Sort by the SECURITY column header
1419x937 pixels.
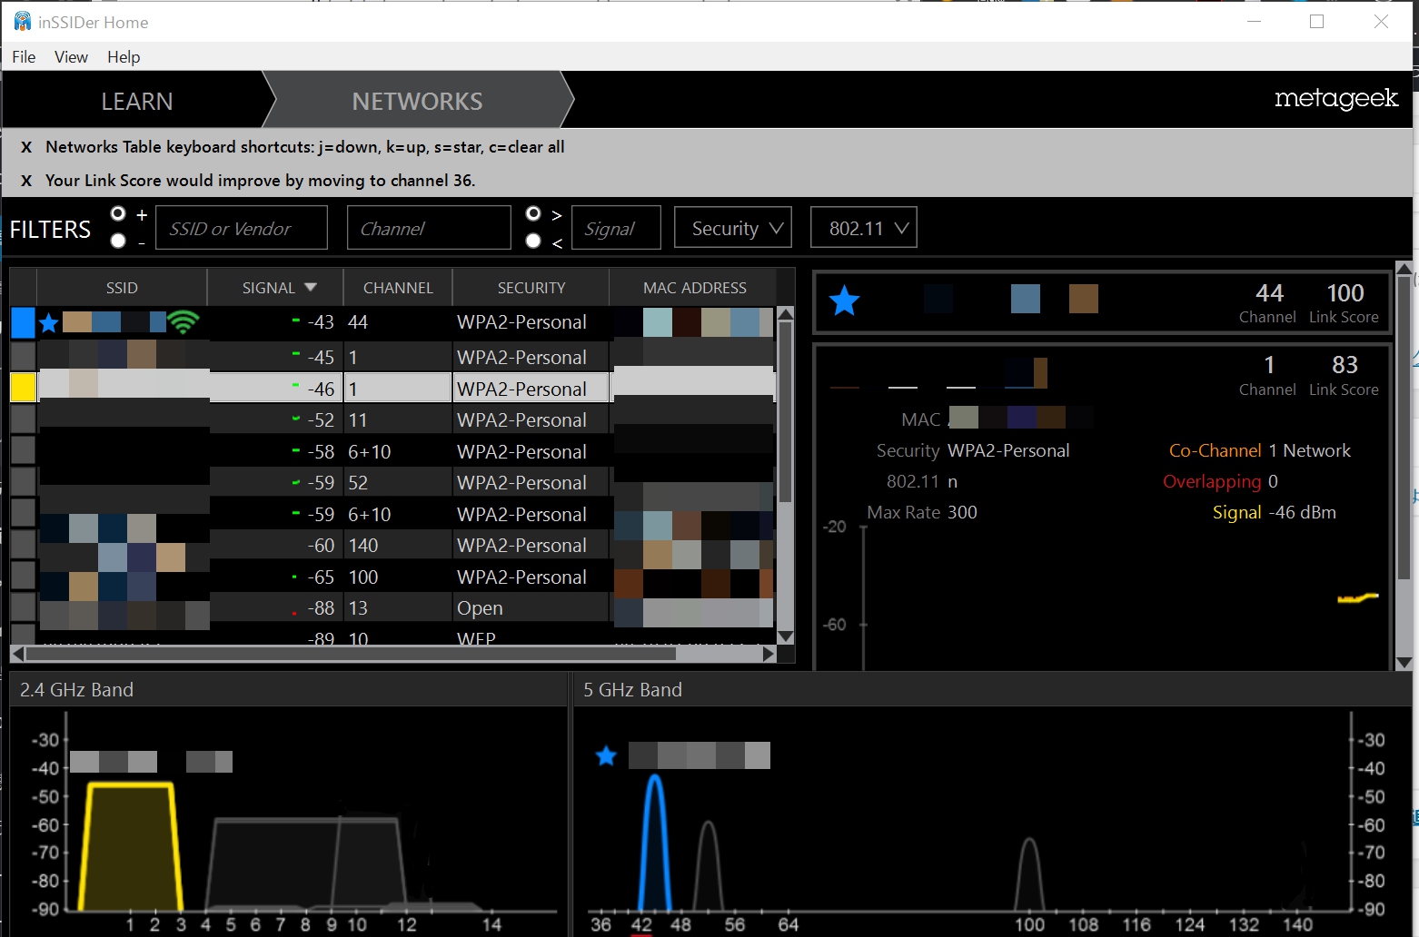[531, 288]
